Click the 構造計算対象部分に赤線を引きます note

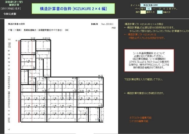[144, 93]
